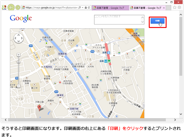184x137 pixels.
Task: Click the 第三中 school icon
Action: pos(34,85)
